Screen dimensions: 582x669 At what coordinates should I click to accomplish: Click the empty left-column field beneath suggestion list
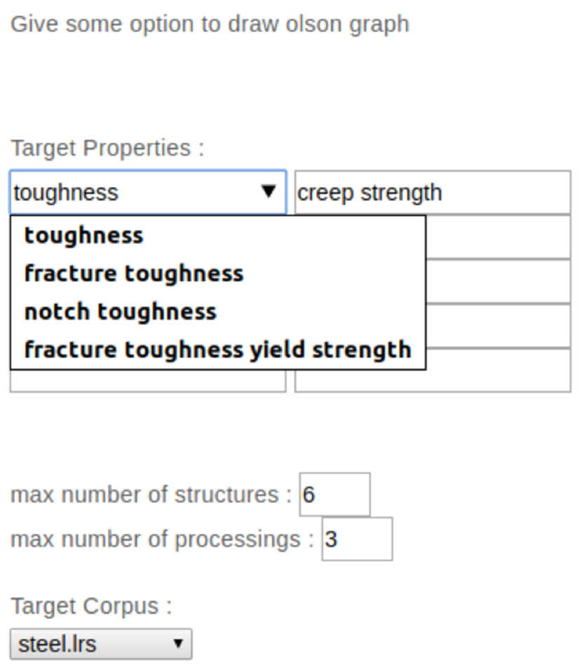(x=147, y=381)
